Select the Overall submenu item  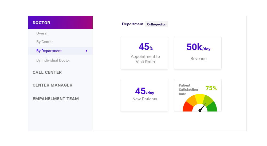pos(42,33)
